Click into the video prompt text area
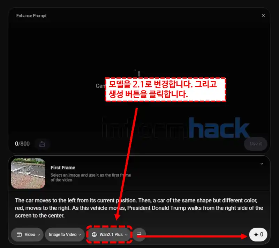 point(139,208)
